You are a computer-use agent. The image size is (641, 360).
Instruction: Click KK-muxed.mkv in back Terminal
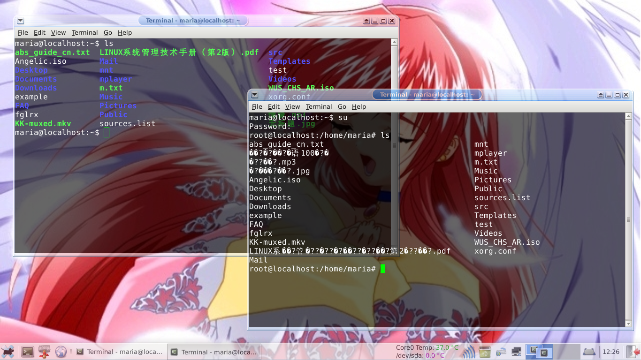pos(43,124)
